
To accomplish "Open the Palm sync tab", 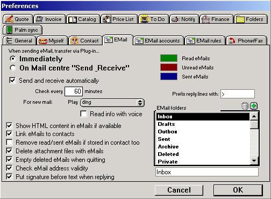I will tap(23, 30).
